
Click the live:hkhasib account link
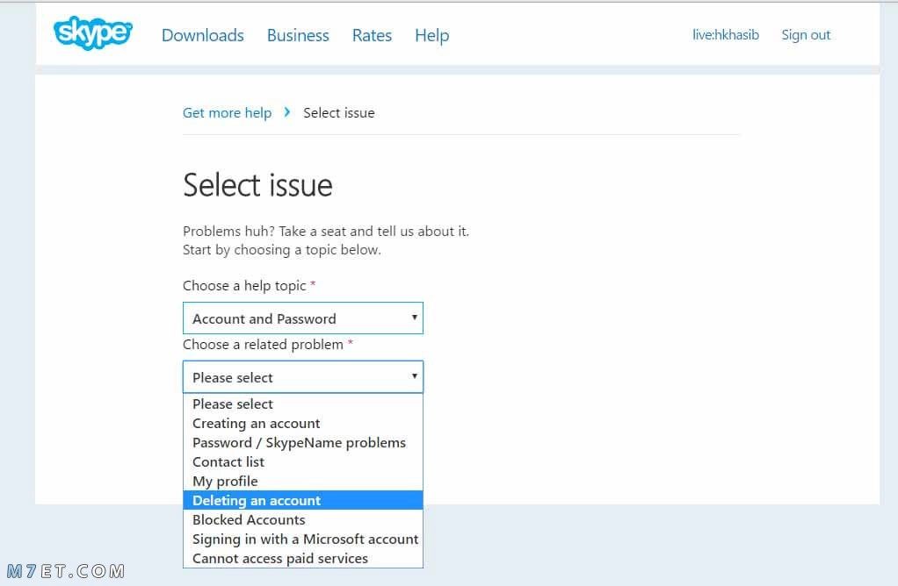click(726, 35)
